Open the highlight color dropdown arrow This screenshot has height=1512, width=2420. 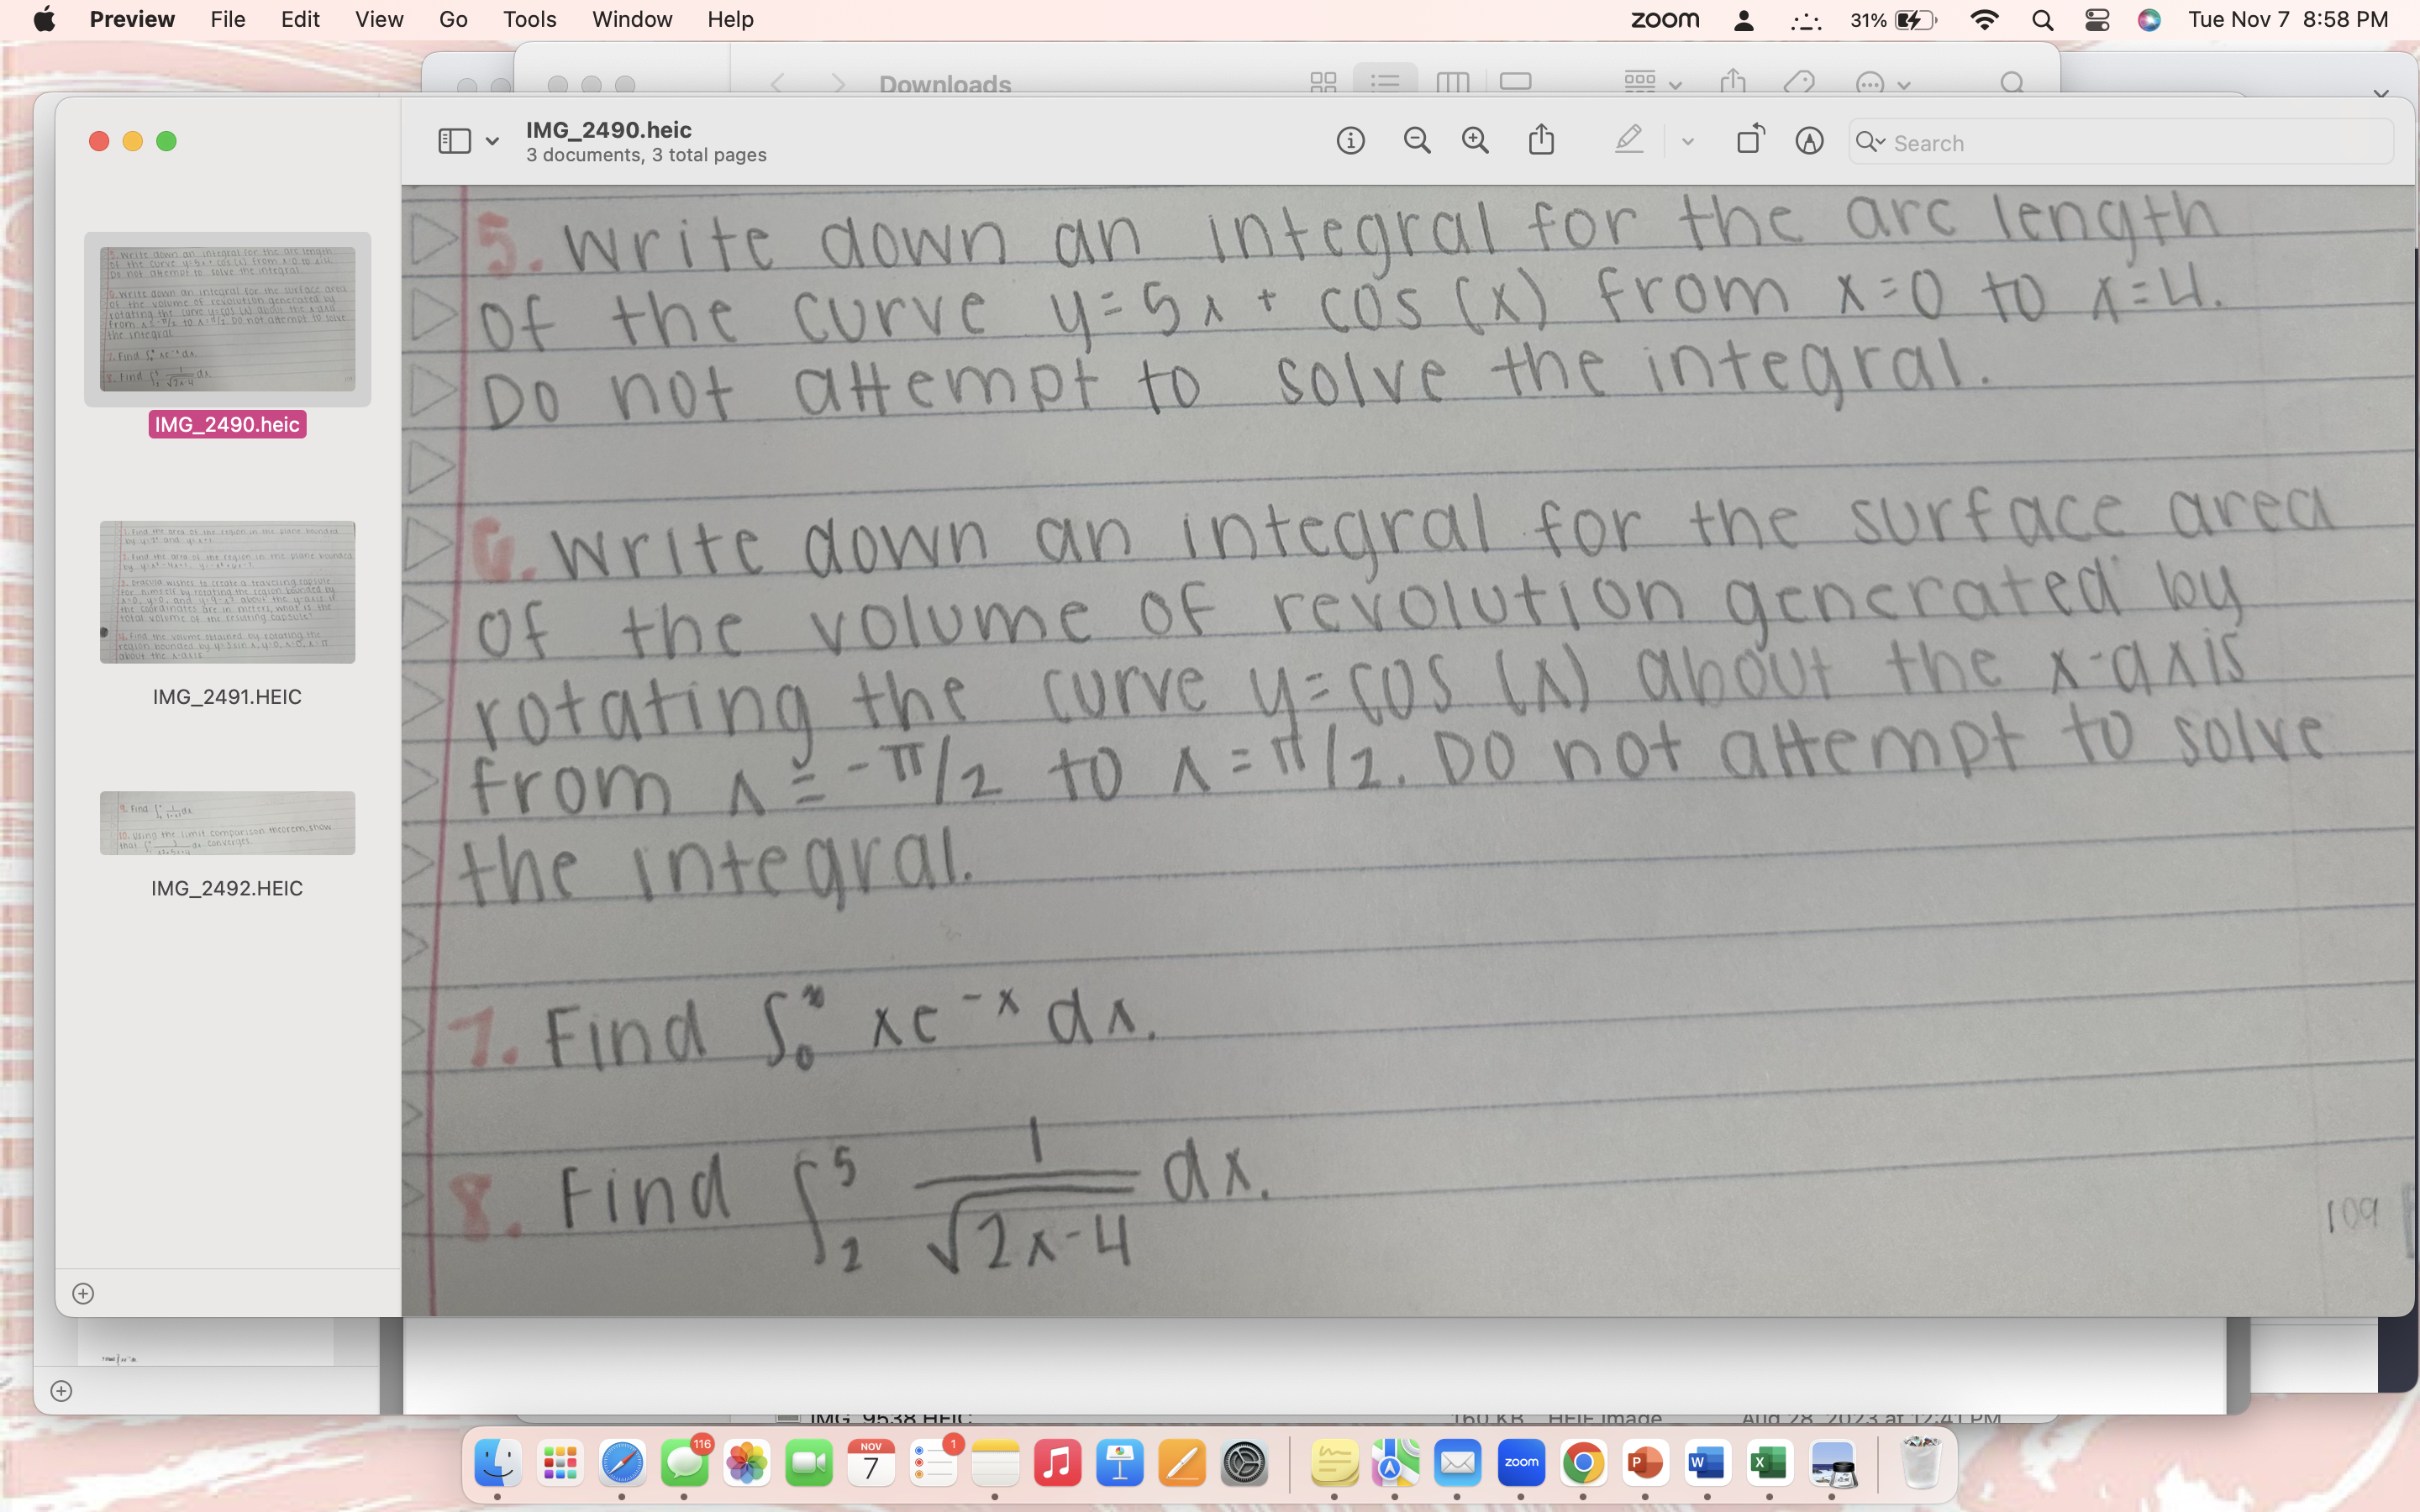1688,142
